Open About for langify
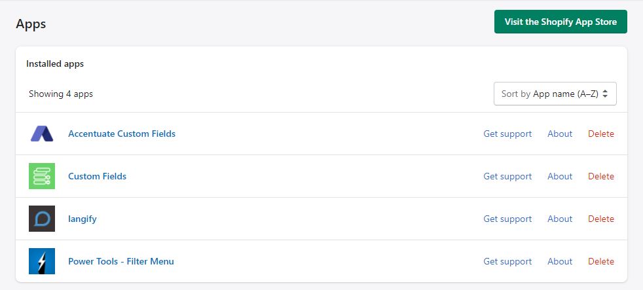 tap(560, 219)
